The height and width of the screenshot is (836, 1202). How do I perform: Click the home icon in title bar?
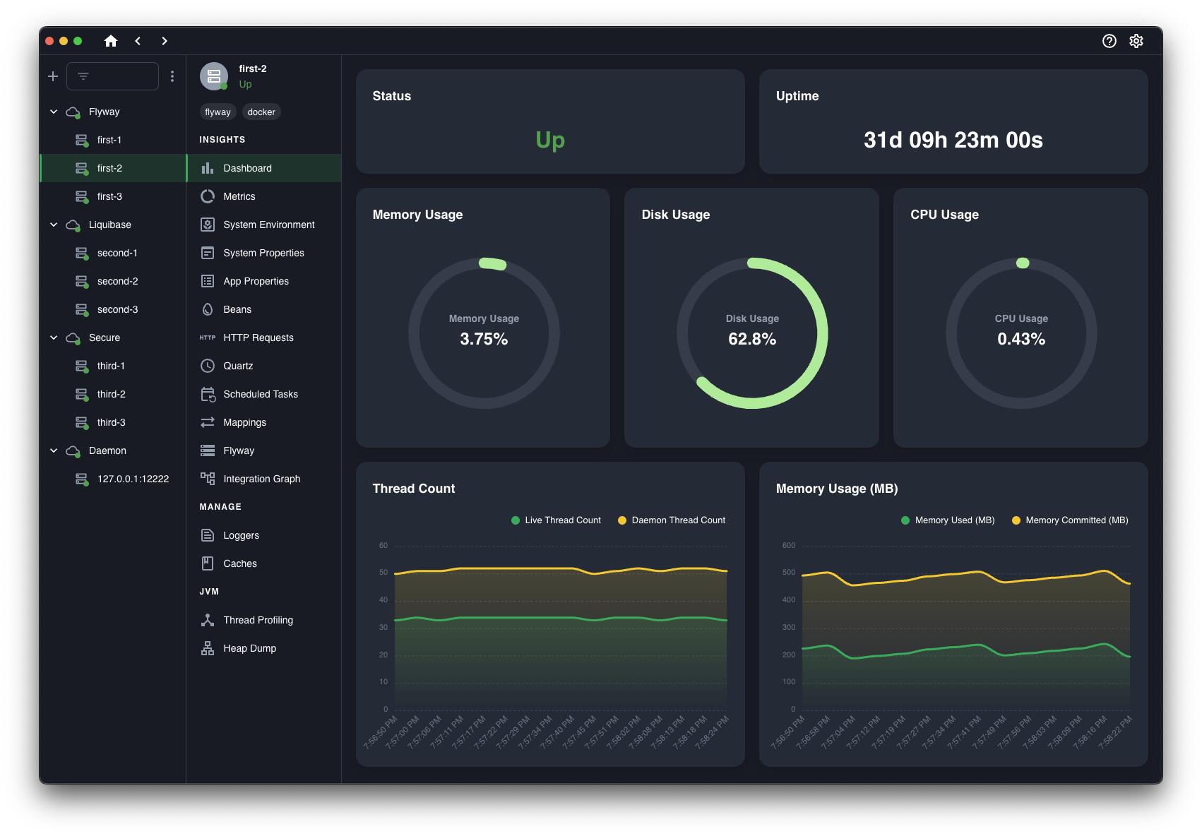coord(111,41)
